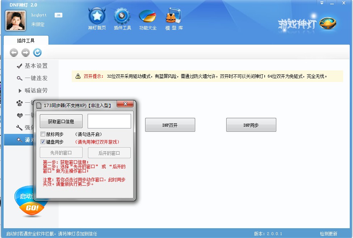Click the empty window info text field

tap(109, 121)
